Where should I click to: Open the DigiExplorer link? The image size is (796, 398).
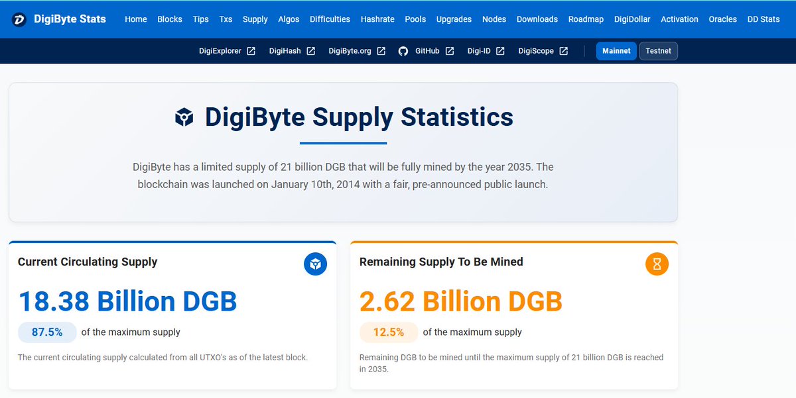tap(220, 51)
